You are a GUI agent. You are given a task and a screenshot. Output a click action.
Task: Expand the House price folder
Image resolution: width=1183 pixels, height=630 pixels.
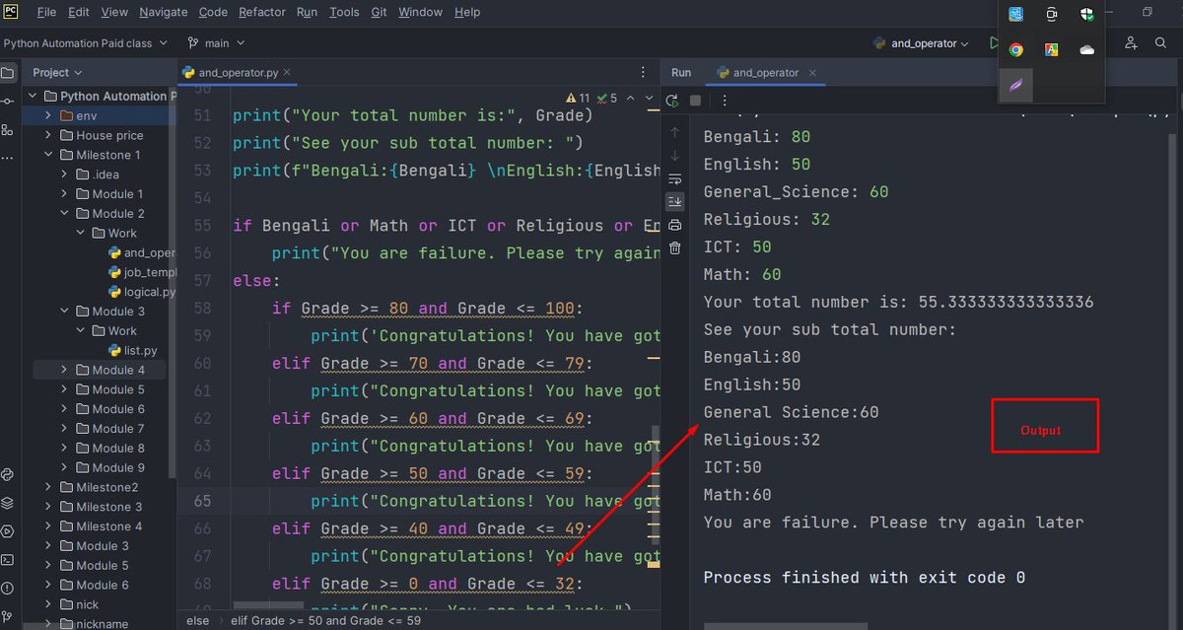[x=47, y=135]
